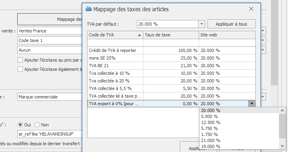Click the dropdown list scrollbar thumb
289x152 pixels.
click(282, 126)
